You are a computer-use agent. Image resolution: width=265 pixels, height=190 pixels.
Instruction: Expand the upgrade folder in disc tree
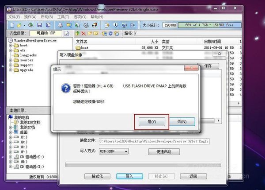click(x=11, y=70)
